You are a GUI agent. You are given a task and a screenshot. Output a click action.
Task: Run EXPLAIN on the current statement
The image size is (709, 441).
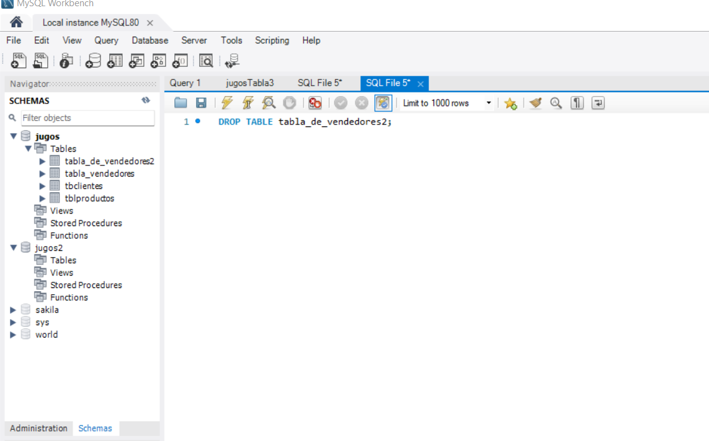[x=269, y=103]
